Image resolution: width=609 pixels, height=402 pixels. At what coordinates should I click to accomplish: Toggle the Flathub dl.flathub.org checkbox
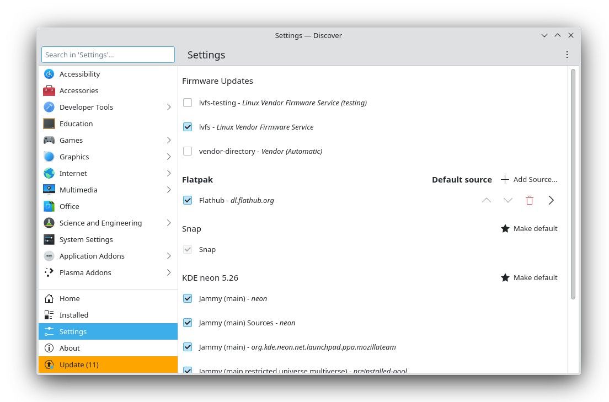click(x=188, y=200)
